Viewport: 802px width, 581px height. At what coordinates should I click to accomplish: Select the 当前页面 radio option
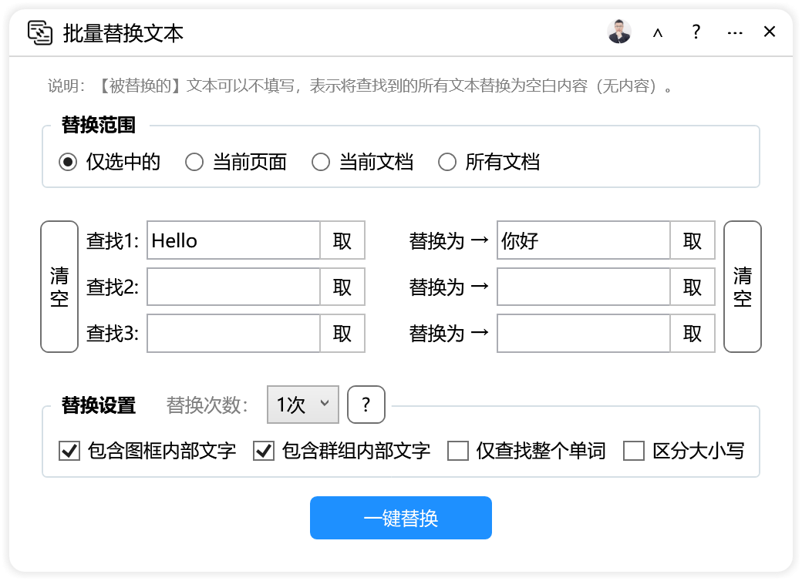tap(194, 163)
